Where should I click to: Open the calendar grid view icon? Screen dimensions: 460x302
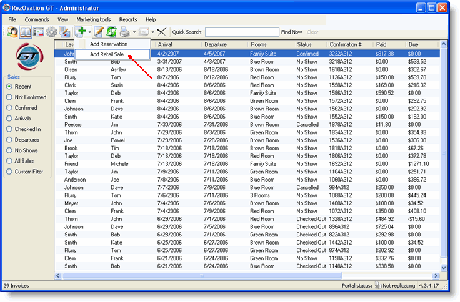coord(38,32)
